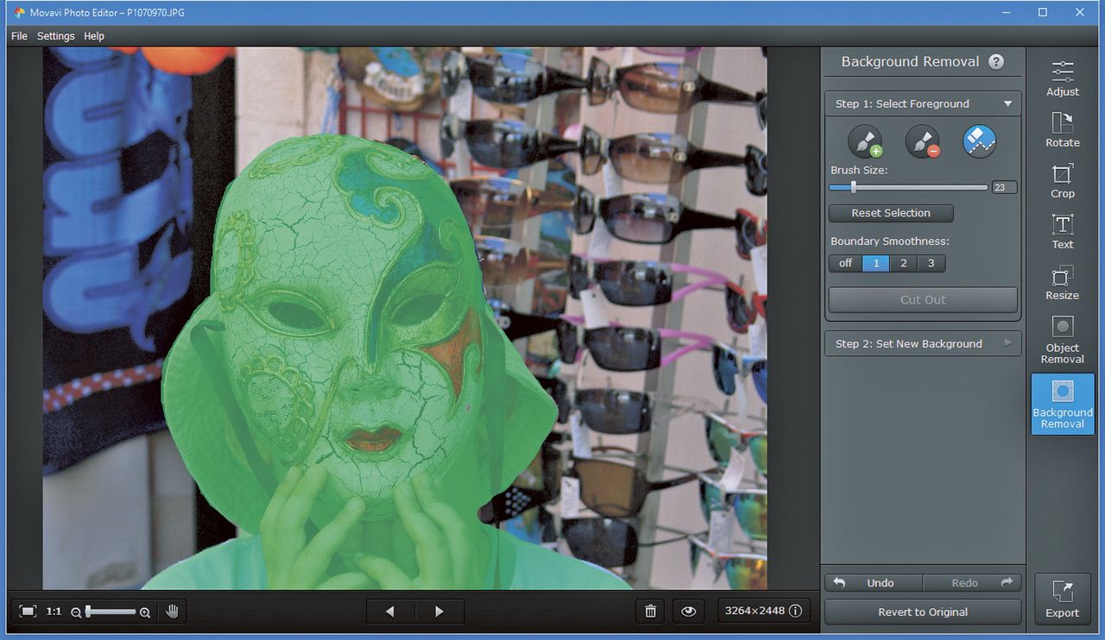Open the Crop tool
The width and height of the screenshot is (1105, 640).
tap(1063, 179)
